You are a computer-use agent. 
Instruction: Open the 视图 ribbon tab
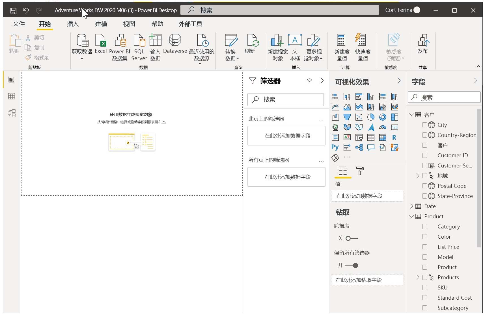click(x=129, y=24)
